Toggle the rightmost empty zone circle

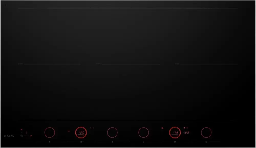[x=206, y=132]
